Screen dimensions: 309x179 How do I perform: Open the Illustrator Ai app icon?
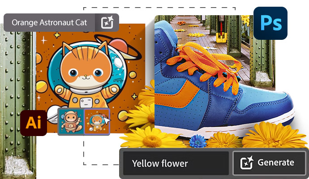[34, 123]
